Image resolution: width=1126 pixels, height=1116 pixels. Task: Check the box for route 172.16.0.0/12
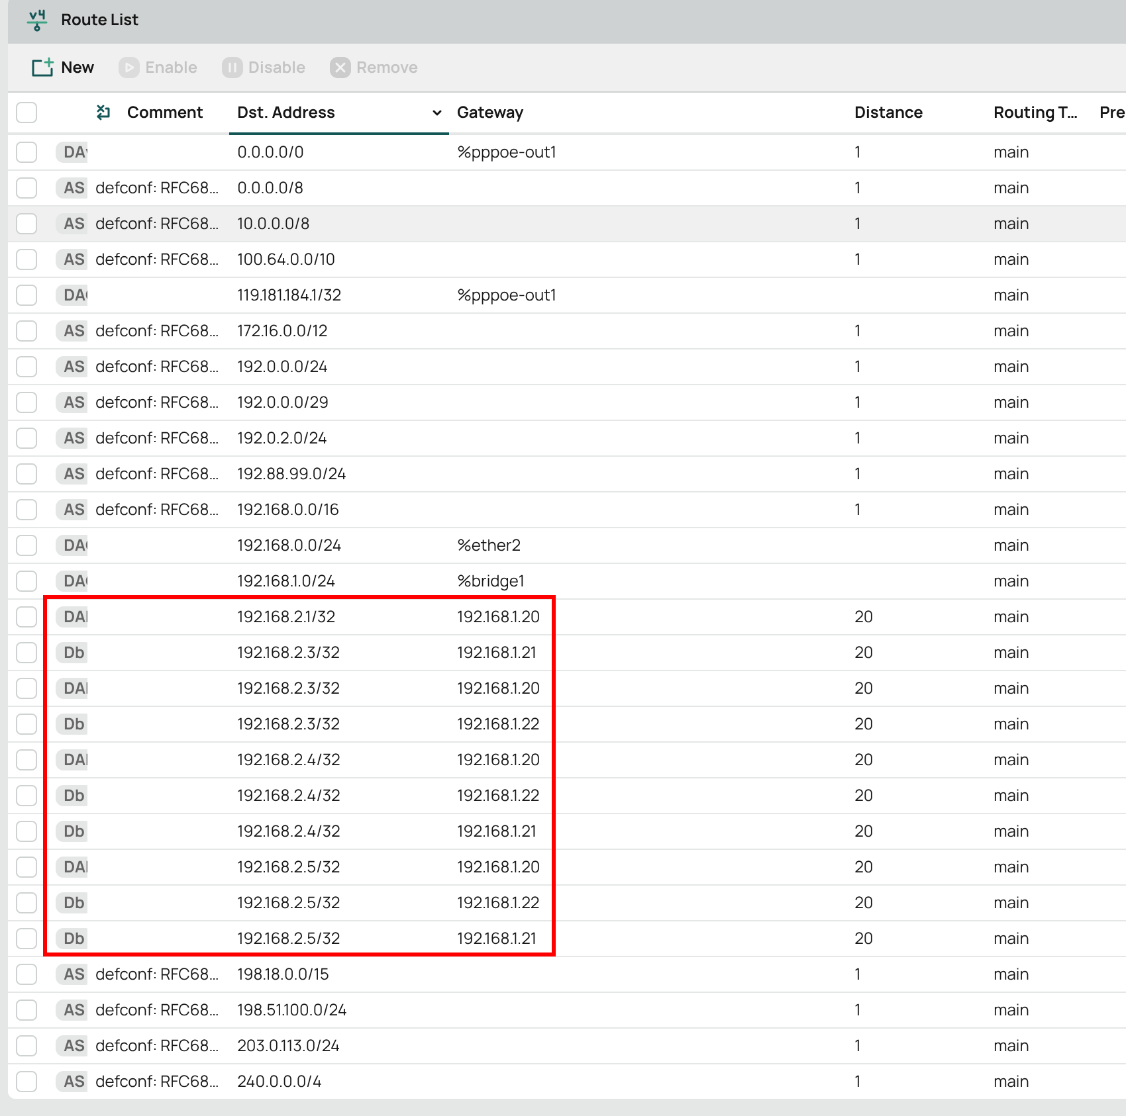[x=26, y=331]
